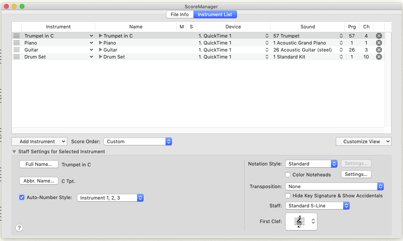Open the Score Order dropdown
403x241 pixels.
pyautogui.click(x=138, y=141)
